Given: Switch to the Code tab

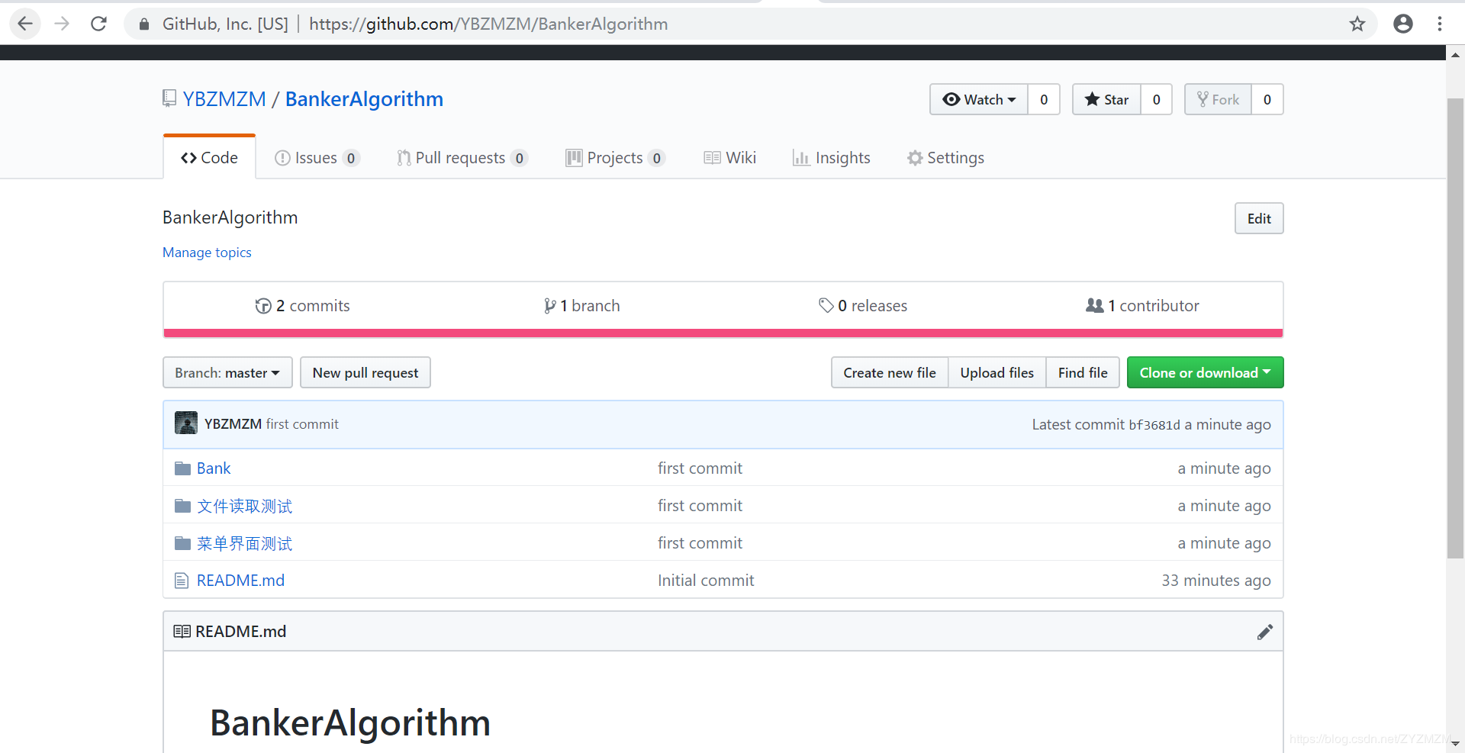Looking at the screenshot, I should pyautogui.click(x=209, y=157).
